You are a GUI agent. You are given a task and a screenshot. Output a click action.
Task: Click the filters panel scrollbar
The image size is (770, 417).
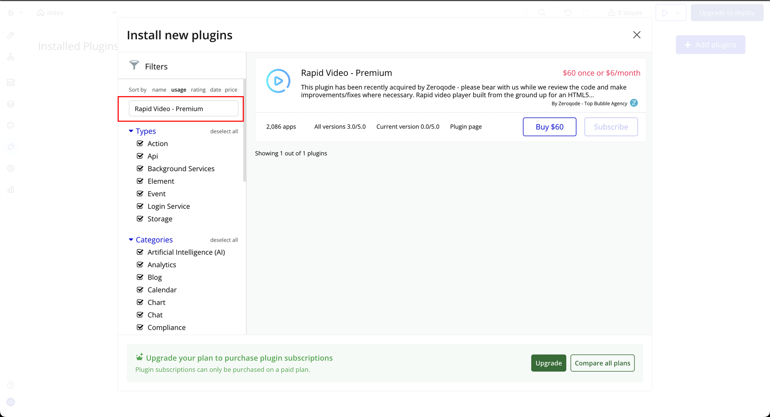[244, 130]
